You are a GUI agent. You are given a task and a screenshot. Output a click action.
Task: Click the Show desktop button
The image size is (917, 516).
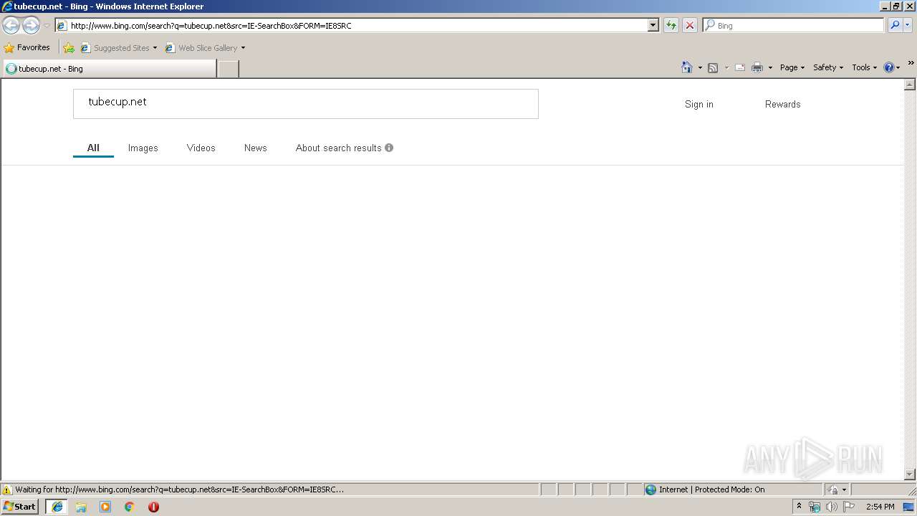(909, 507)
